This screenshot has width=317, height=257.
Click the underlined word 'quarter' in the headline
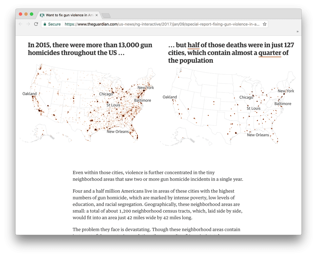270,53
